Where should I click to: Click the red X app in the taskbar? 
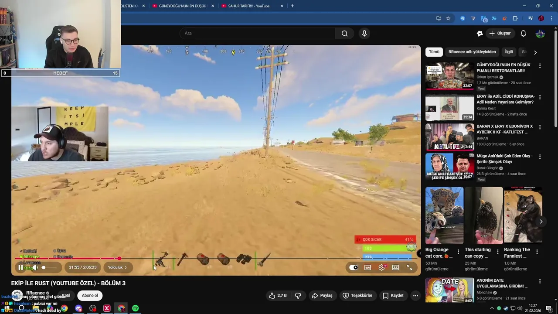click(107, 308)
